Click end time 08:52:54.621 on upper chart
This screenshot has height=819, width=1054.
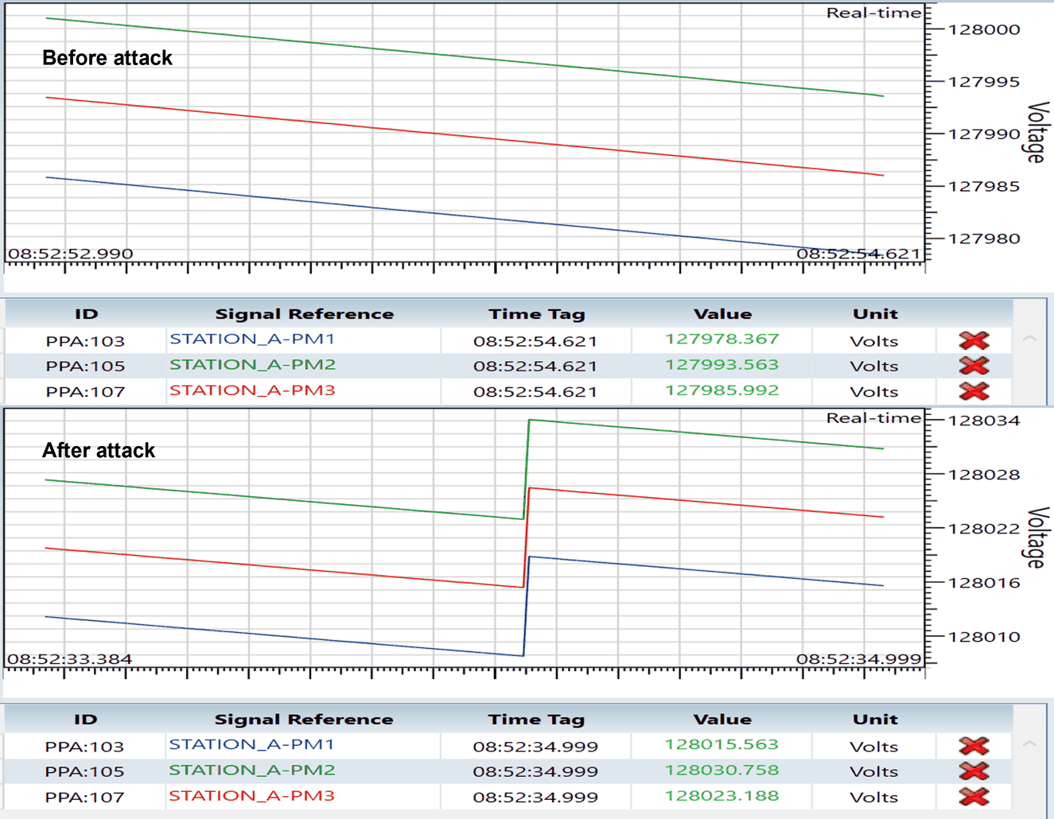click(859, 254)
